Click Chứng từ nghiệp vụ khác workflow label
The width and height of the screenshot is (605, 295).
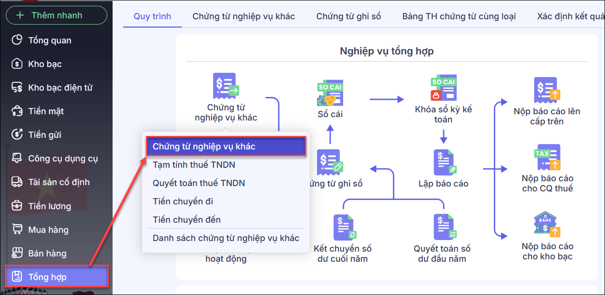(x=226, y=112)
